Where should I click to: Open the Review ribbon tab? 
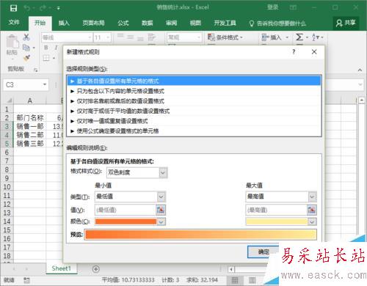(171, 23)
